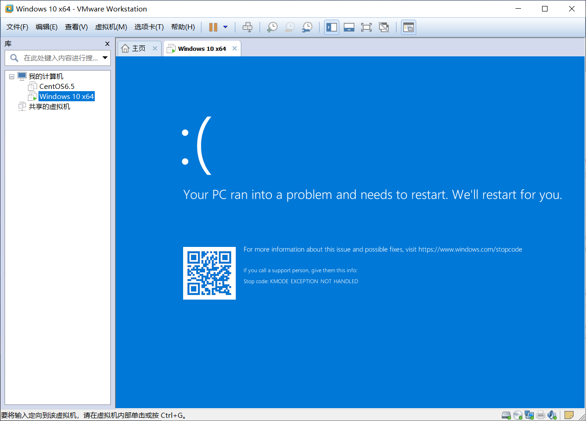Screen dimensions: 586x421
Task: Take a snapshot of this virtual machine
Action: (x=272, y=27)
